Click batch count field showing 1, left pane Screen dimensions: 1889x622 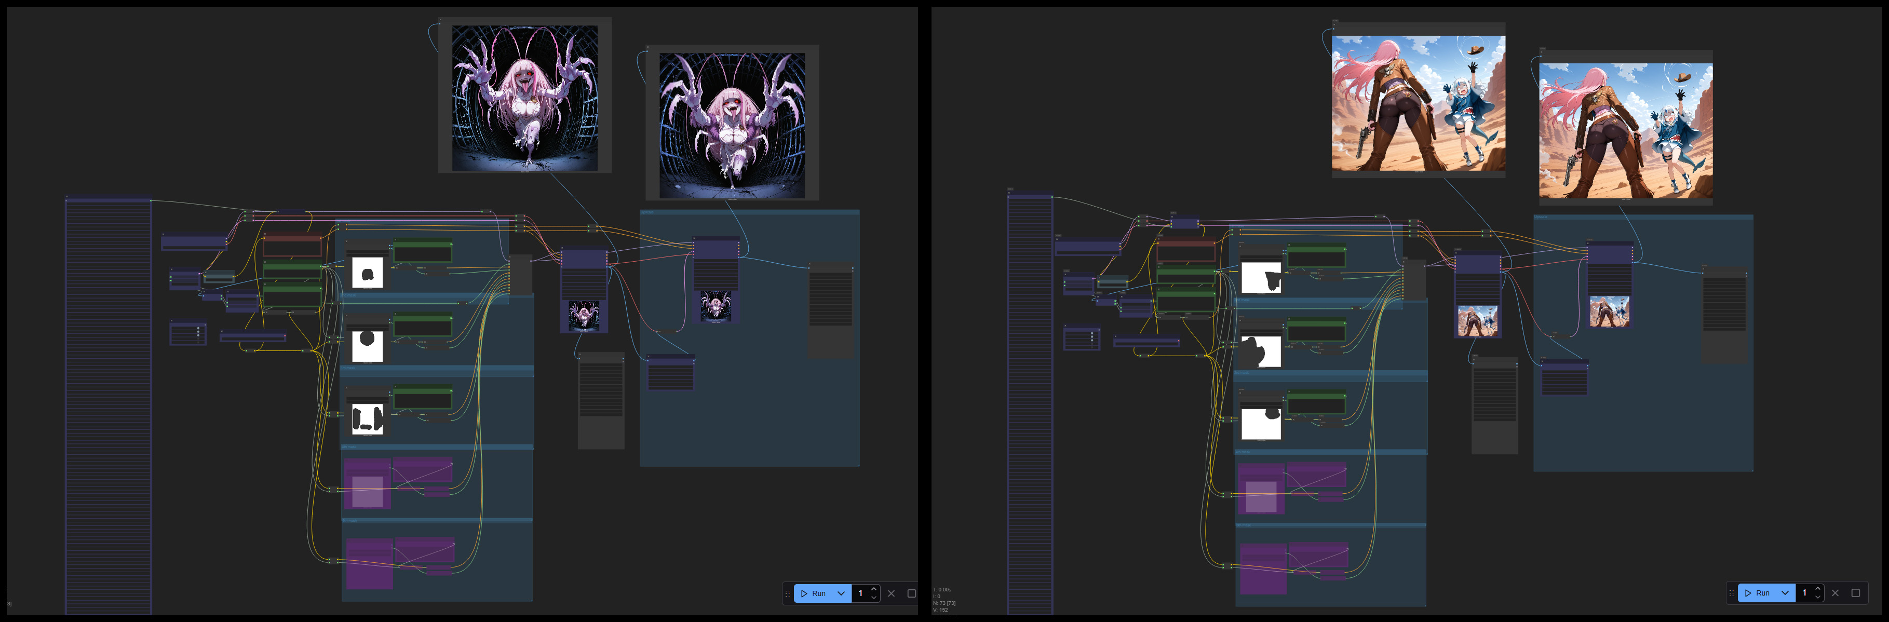click(x=861, y=593)
